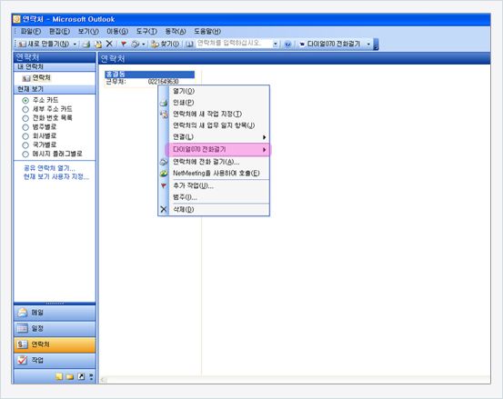Choose 연락처의 새 업무 일지 항목(J)
This screenshot has height=399, width=503.
(214, 125)
